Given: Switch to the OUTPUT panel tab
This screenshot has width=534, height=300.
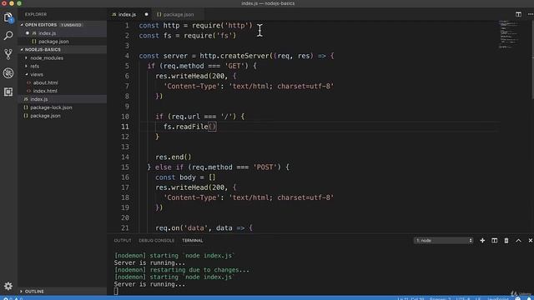Looking at the screenshot, I should tap(123, 241).
